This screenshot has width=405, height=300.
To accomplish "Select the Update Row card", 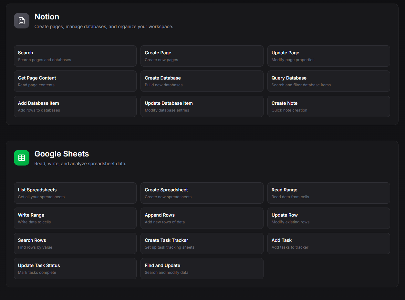I will tap(329, 218).
